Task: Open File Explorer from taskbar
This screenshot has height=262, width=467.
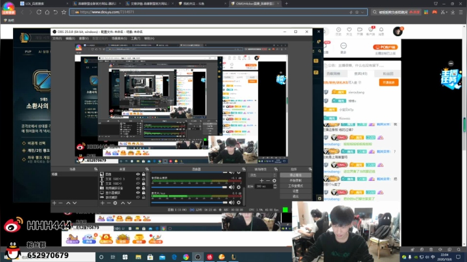Action: (x=138, y=257)
